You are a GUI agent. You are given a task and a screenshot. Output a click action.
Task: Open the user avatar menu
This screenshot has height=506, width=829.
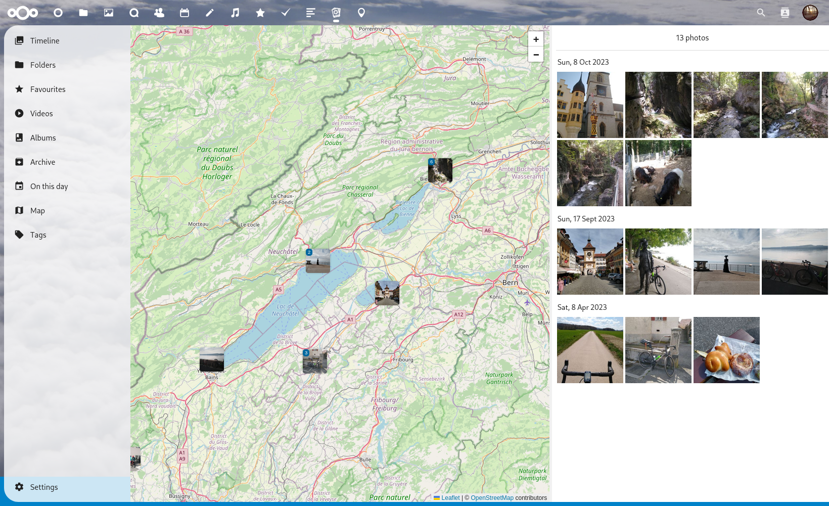coord(810,13)
